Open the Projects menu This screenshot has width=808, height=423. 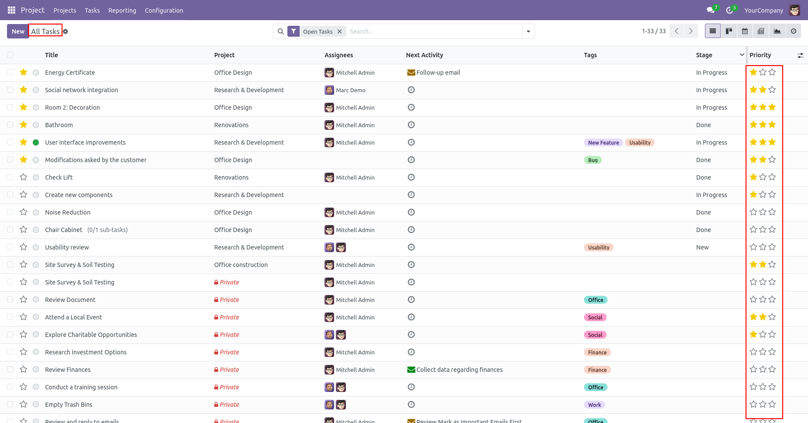click(65, 10)
